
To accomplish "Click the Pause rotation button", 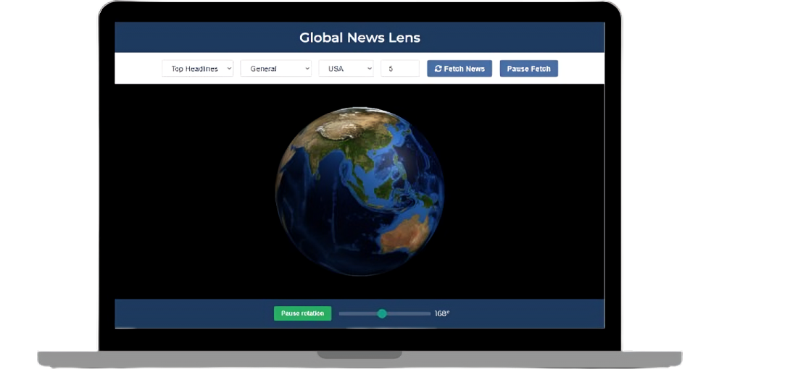I will [302, 313].
